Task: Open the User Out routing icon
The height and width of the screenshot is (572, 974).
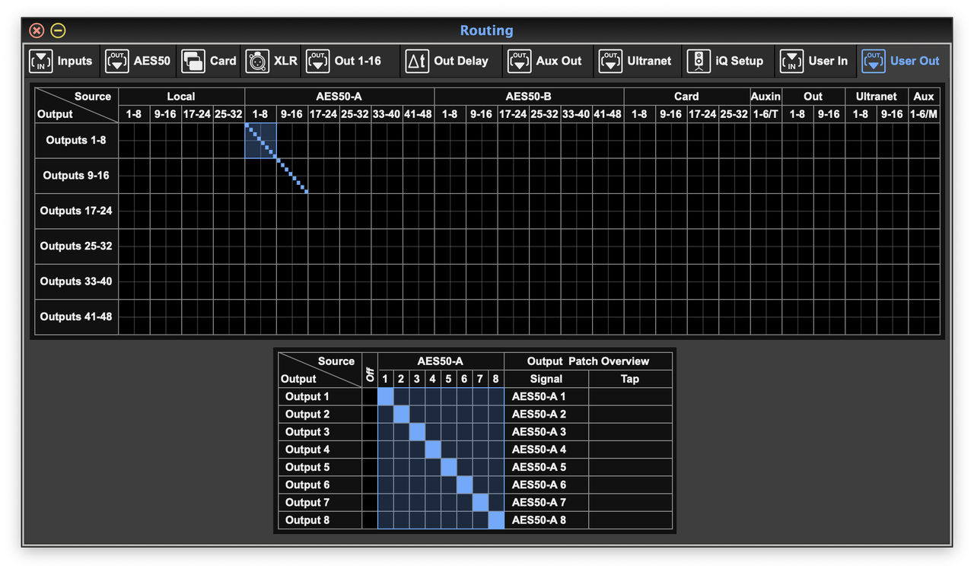Action: pos(901,61)
